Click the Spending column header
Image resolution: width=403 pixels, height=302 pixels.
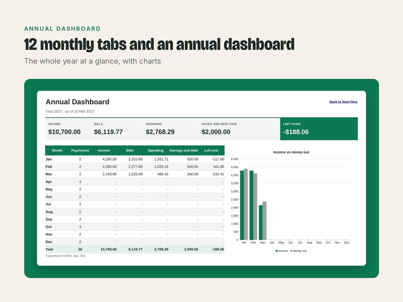(x=155, y=150)
